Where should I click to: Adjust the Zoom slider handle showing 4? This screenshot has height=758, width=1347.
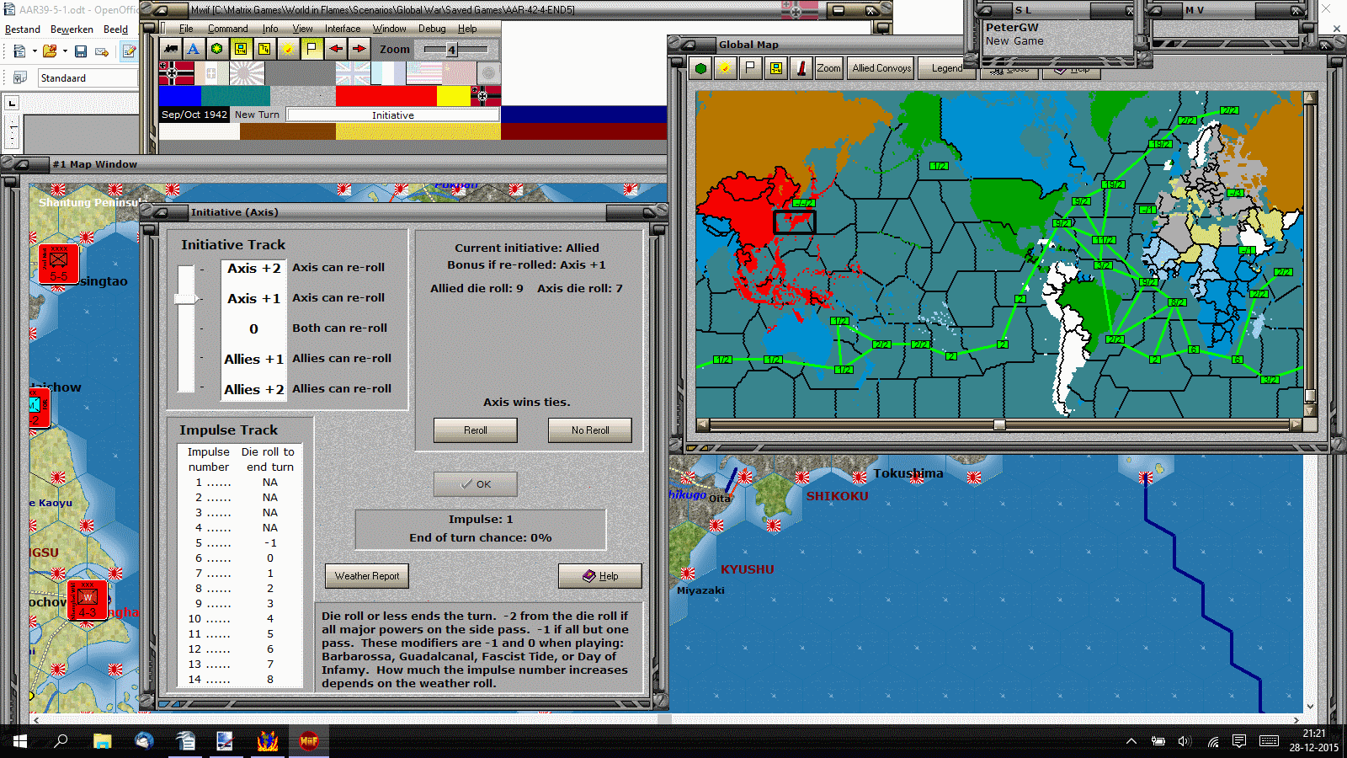click(x=451, y=50)
